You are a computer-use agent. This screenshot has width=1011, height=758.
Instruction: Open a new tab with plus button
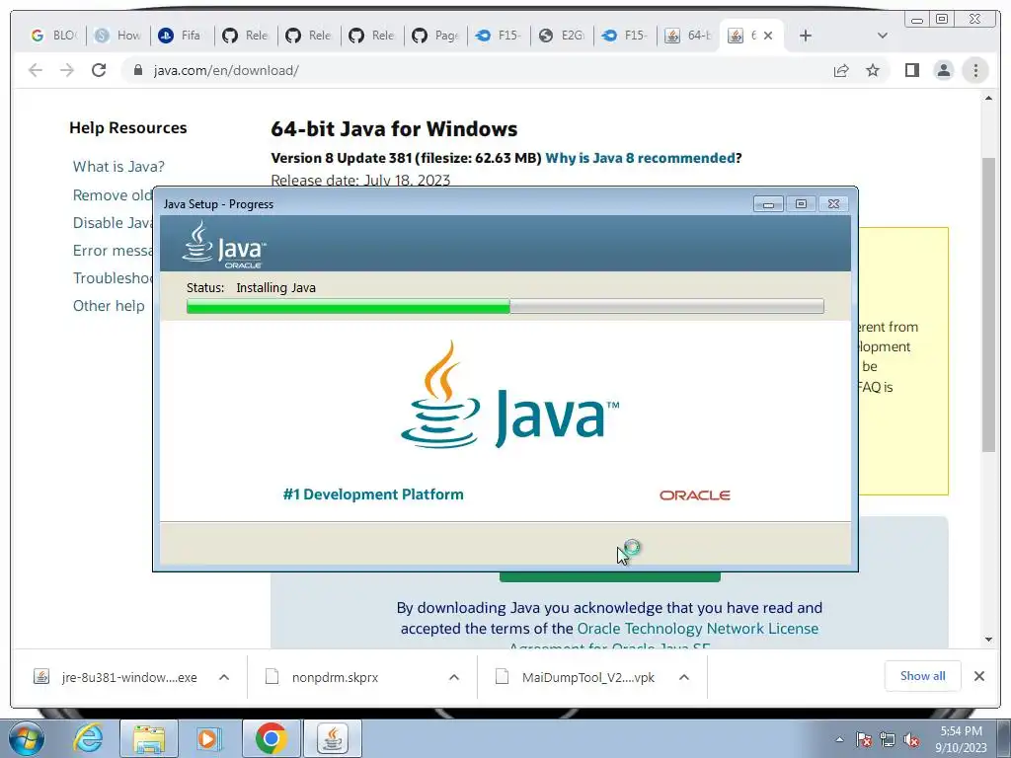(x=806, y=37)
